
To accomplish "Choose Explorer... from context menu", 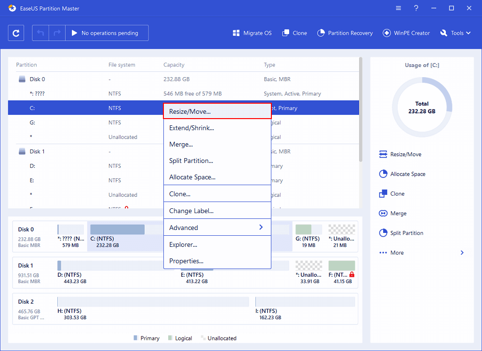I will click(x=217, y=244).
